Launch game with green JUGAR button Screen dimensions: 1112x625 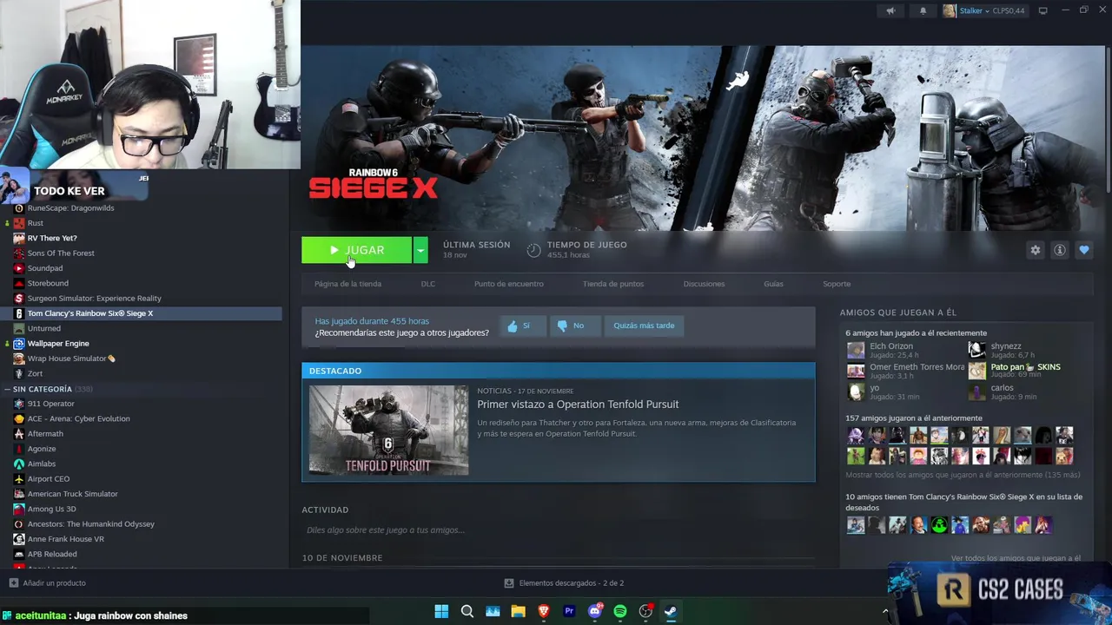point(356,250)
